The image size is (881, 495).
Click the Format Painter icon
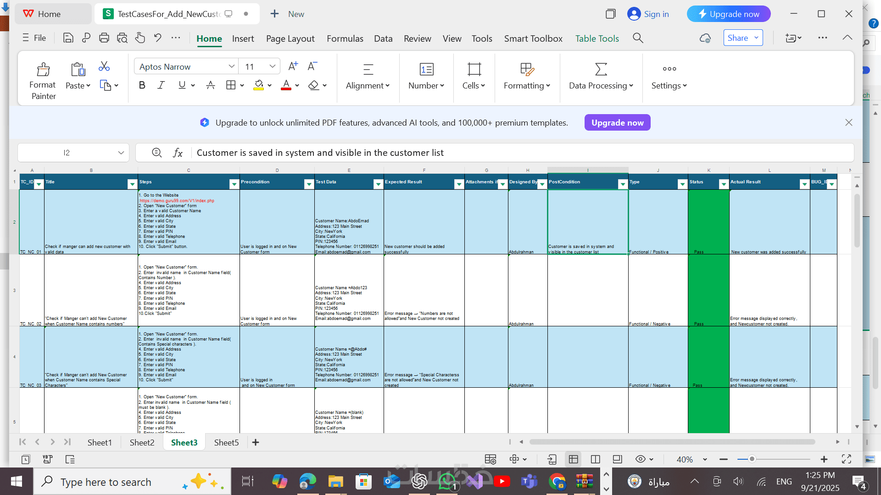[43, 70]
